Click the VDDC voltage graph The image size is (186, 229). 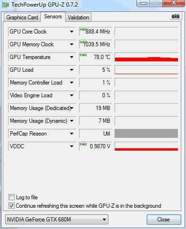[x=146, y=146]
